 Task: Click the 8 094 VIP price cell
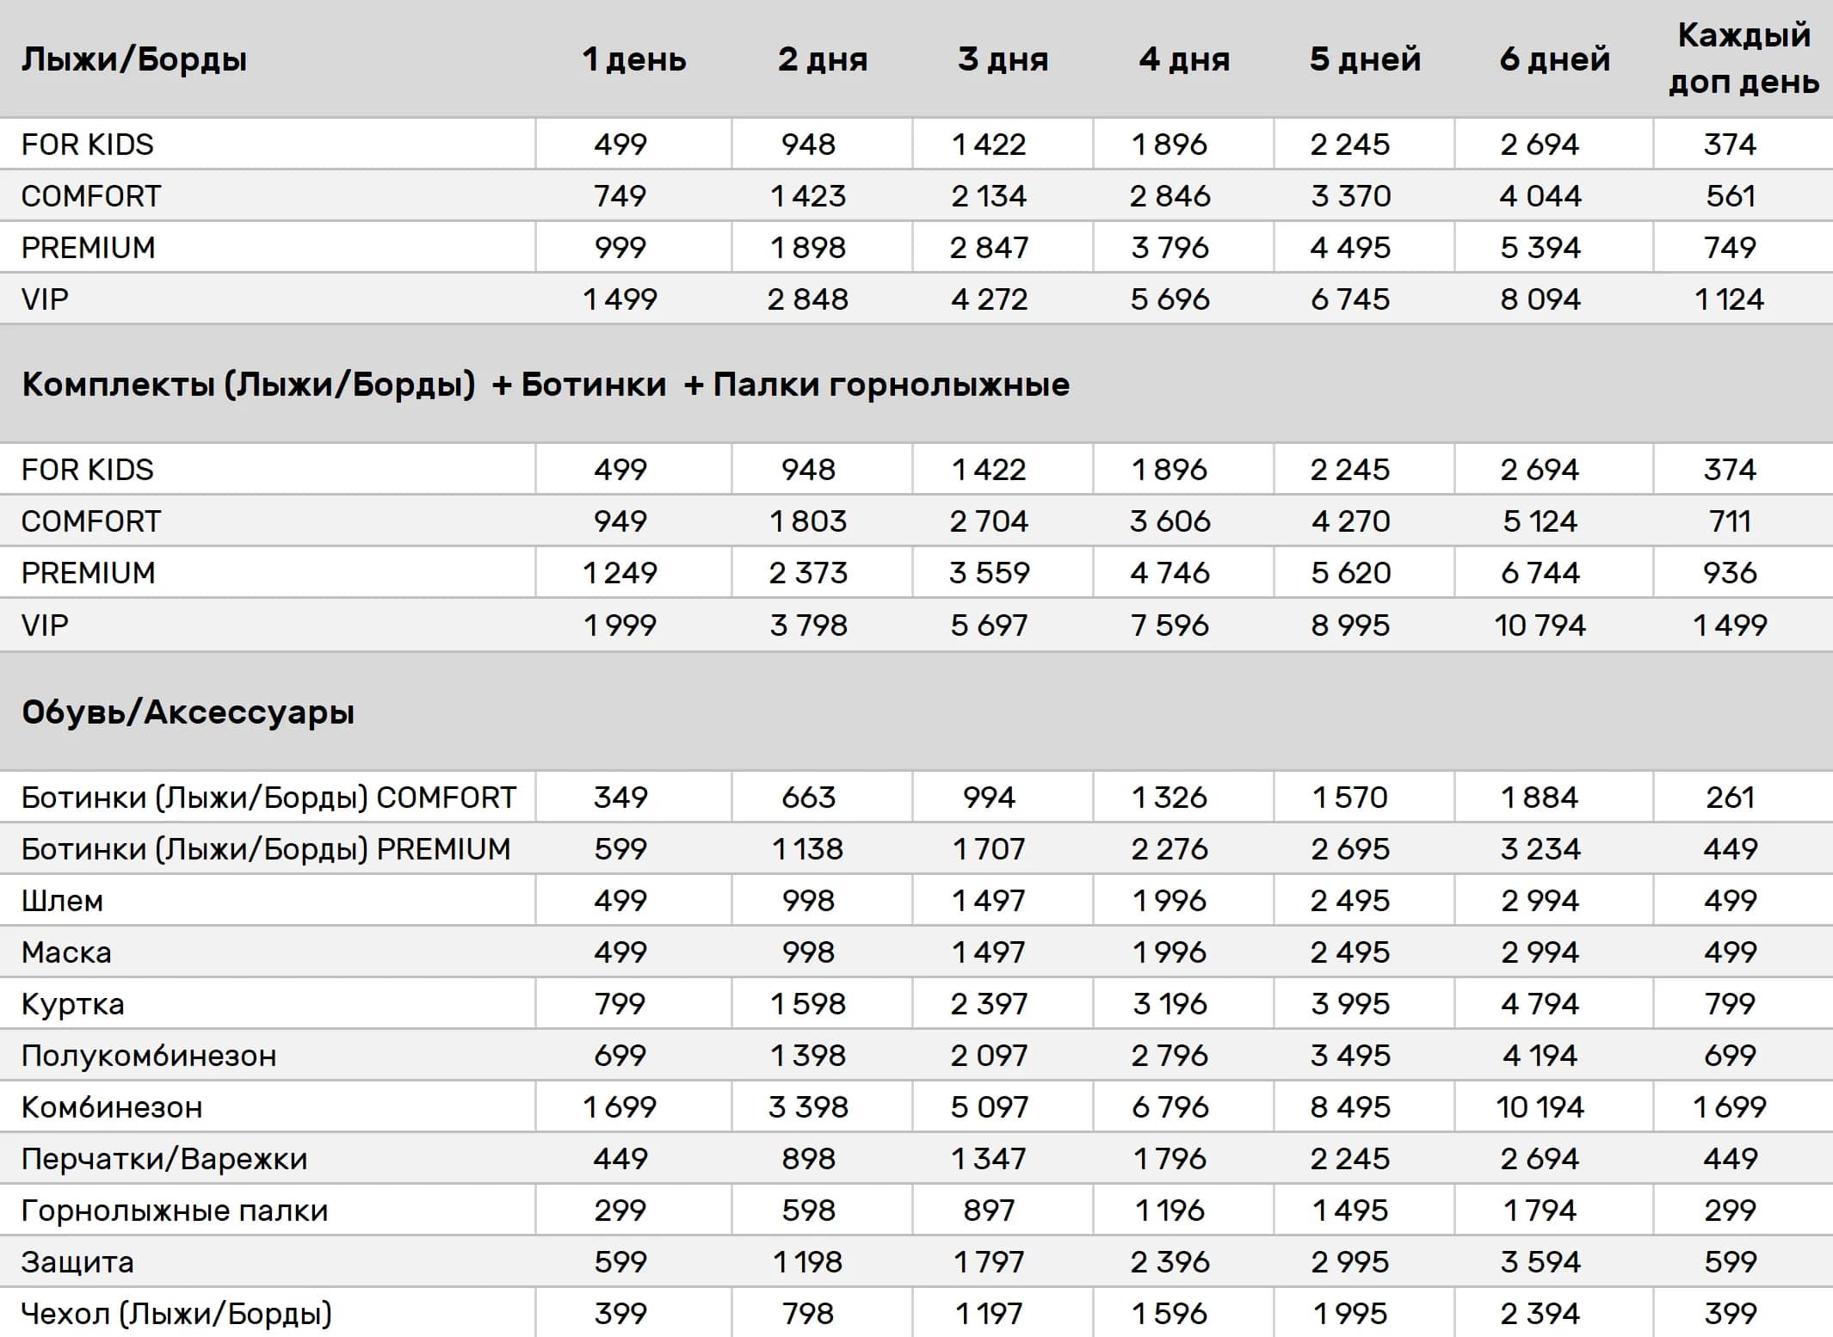[1540, 299]
